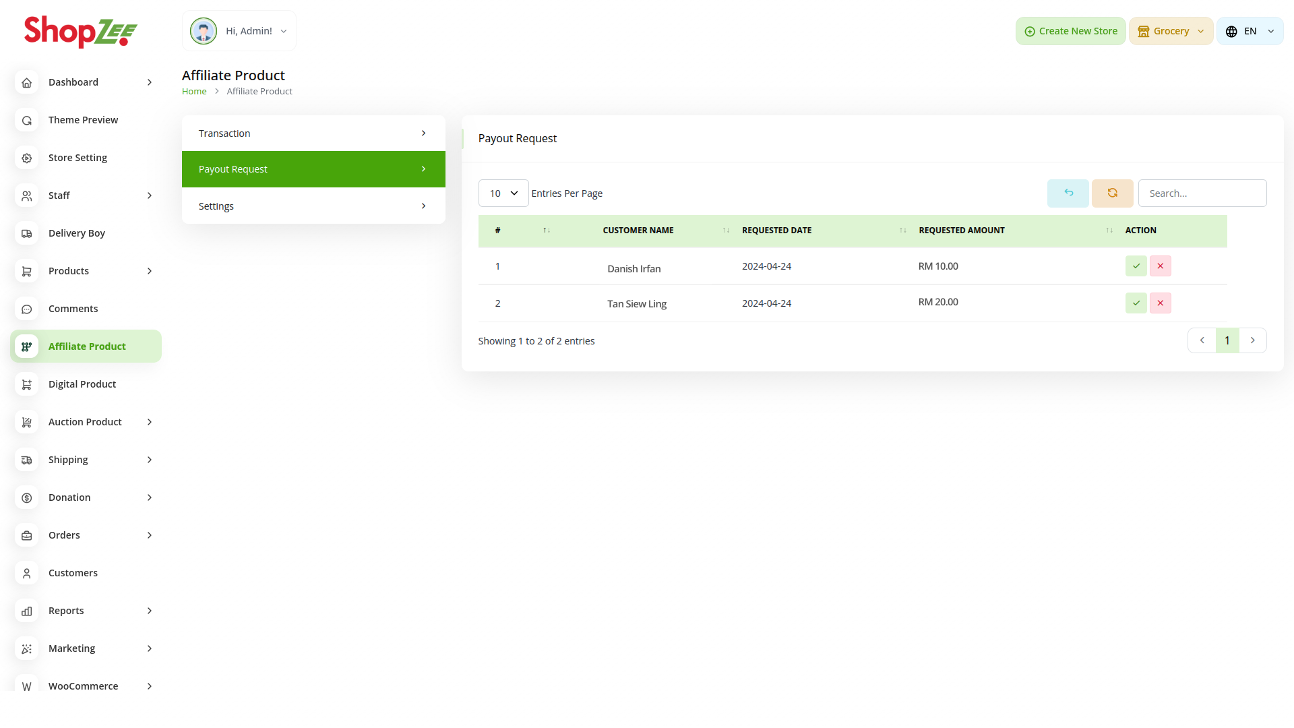This screenshot has width=1294, height=728.
Task: Reject Danish Irfan's payout request
Action: click(1160, 266)
